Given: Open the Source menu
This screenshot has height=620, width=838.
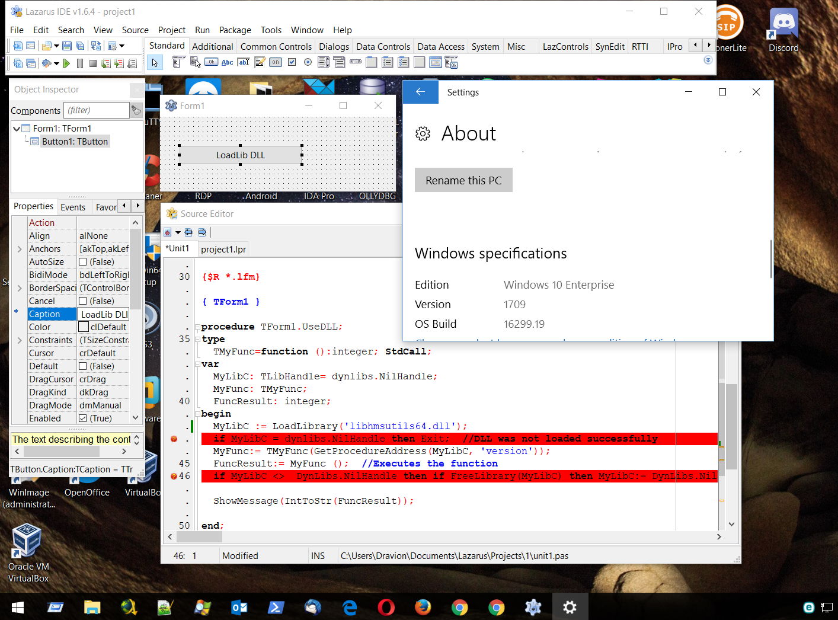Looking at the screenshot, I should pyautogui.click(x=135, y=30).
